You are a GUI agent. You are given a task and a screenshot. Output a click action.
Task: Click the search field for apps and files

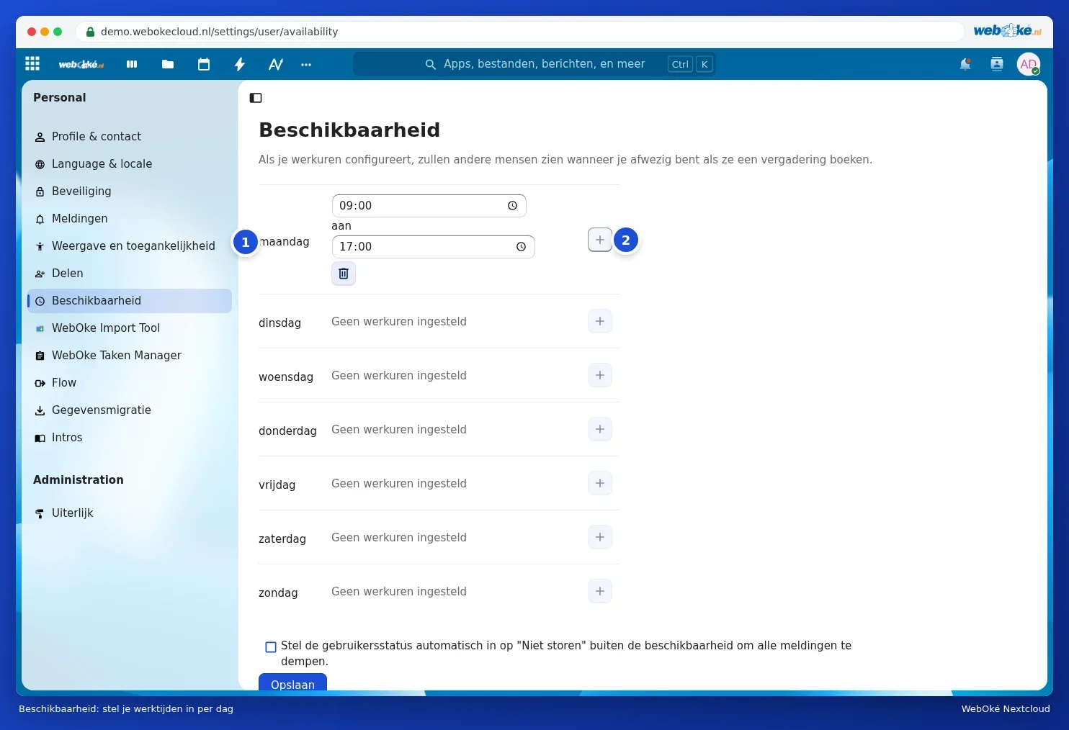534,64
